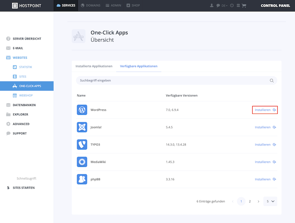The image size is (295, 223).
Task: Expand the entries-per-page dropdown showing 5
Action: [270, 201]
